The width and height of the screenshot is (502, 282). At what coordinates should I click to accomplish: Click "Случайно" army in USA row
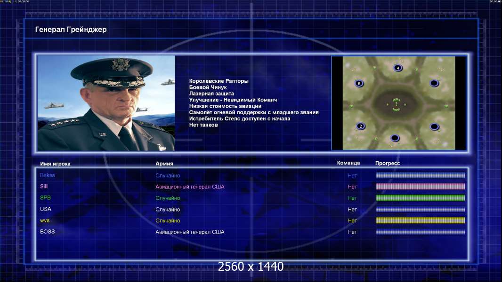(x=168, y=210)
